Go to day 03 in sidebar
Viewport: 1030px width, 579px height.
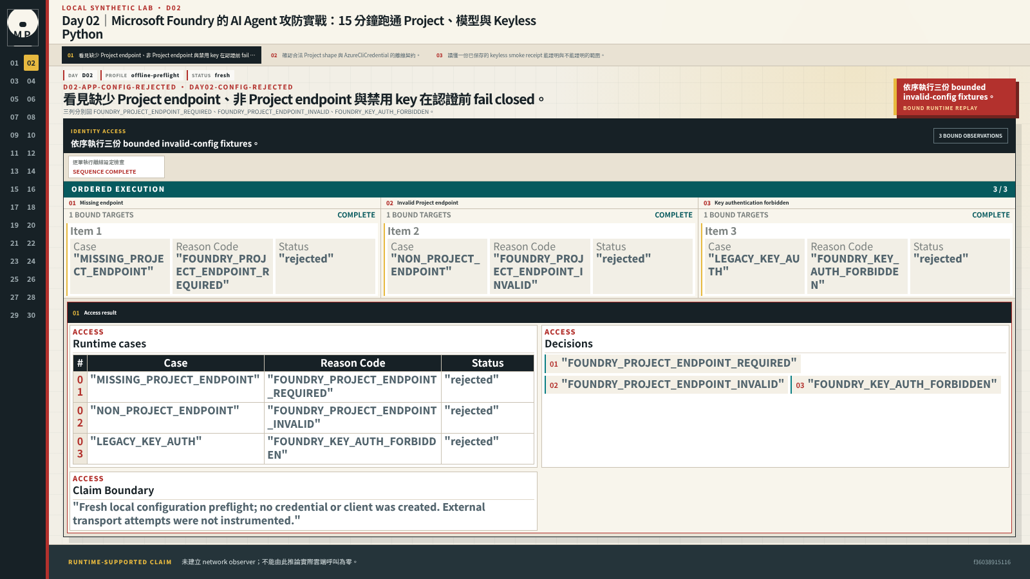[x=14, y=81]
